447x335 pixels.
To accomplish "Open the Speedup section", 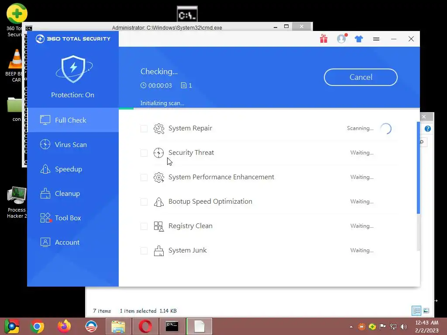I will coord(73,169).
